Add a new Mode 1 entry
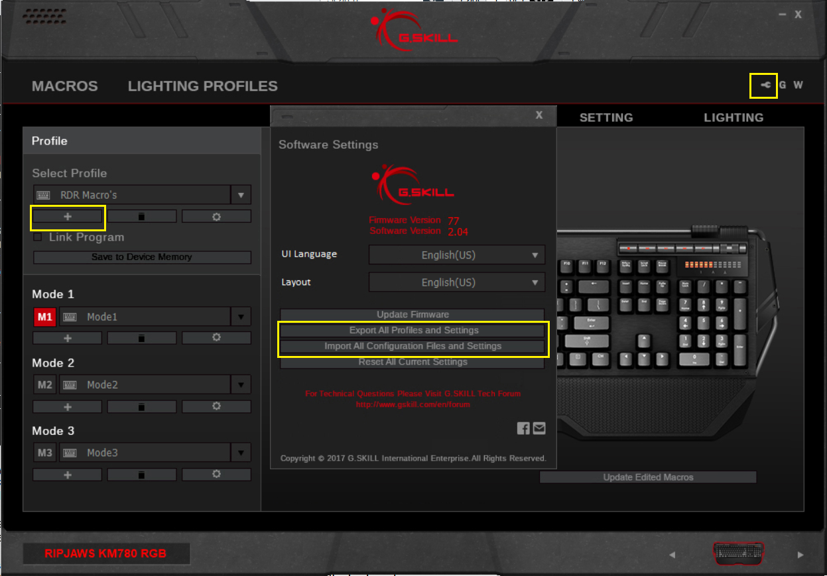 point(67,338)
